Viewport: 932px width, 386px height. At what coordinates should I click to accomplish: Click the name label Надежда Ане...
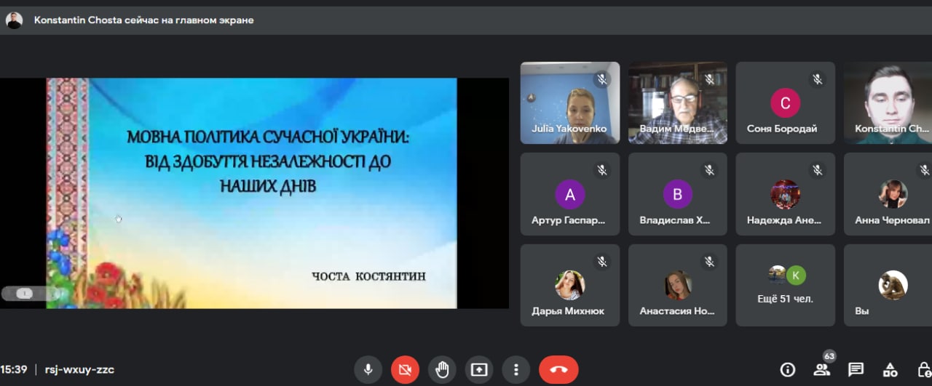click(784, 220)
